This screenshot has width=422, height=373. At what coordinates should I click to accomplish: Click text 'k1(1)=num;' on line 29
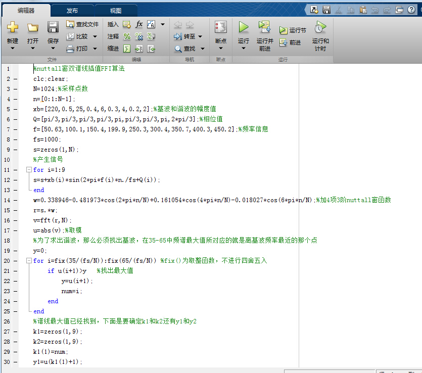(51, 352)
